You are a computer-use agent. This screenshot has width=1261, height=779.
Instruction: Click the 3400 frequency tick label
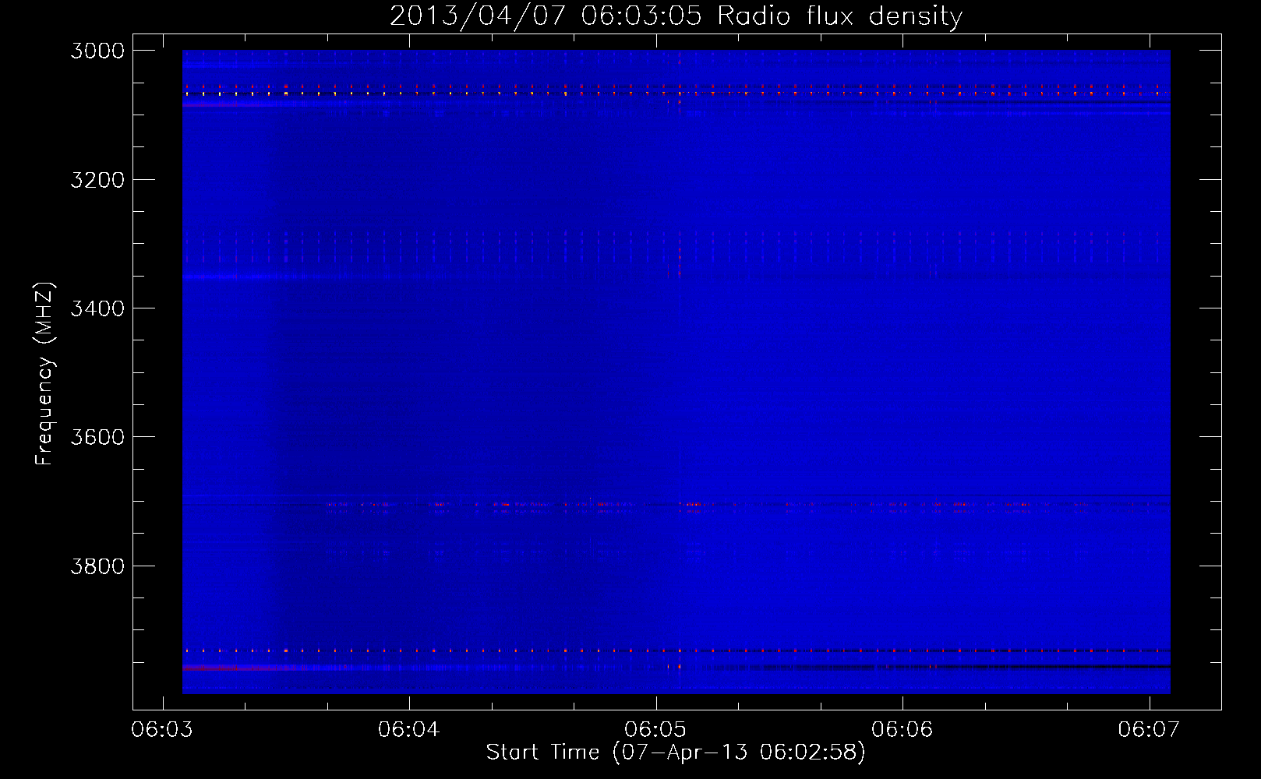(97, 308)
